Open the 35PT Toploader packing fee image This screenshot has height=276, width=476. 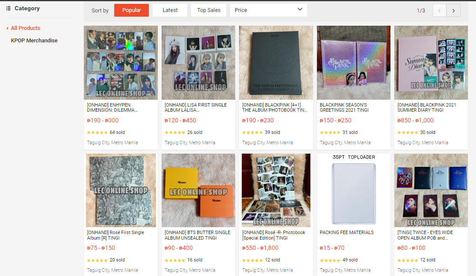point(354,190)
